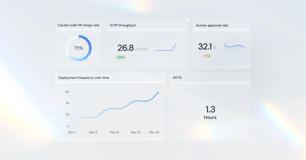Click the +17.4 change badge
The image size is (306, 160).
point(207,56)
